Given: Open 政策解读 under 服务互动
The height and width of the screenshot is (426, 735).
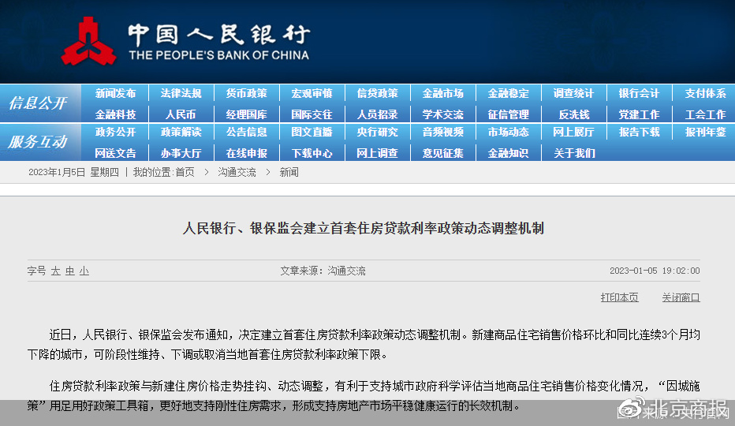Looking at the screenshot, I should [x=181, y=132].
